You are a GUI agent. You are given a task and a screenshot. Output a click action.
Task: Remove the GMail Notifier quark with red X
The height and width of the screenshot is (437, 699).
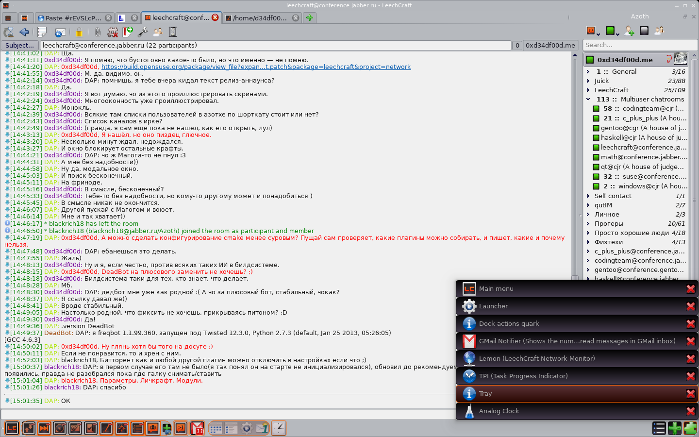pyautogui.click(x=690, y=341)
